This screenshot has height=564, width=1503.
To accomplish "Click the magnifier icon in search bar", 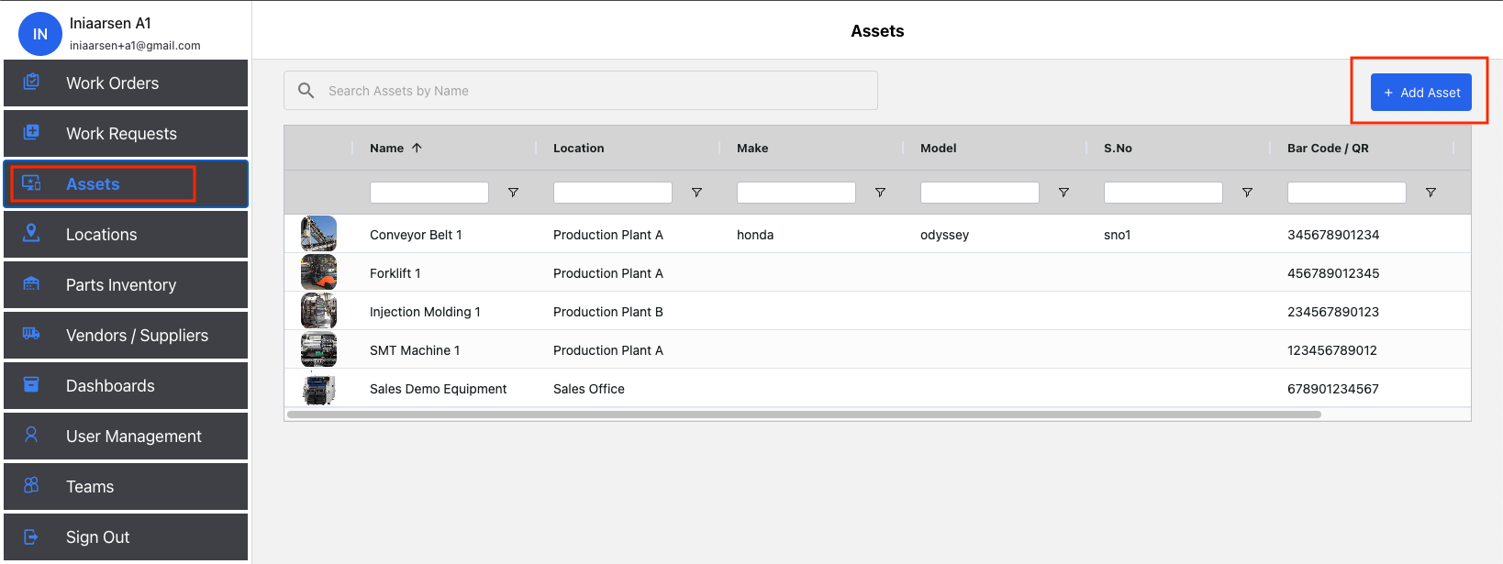I will [x=306, y=90].
